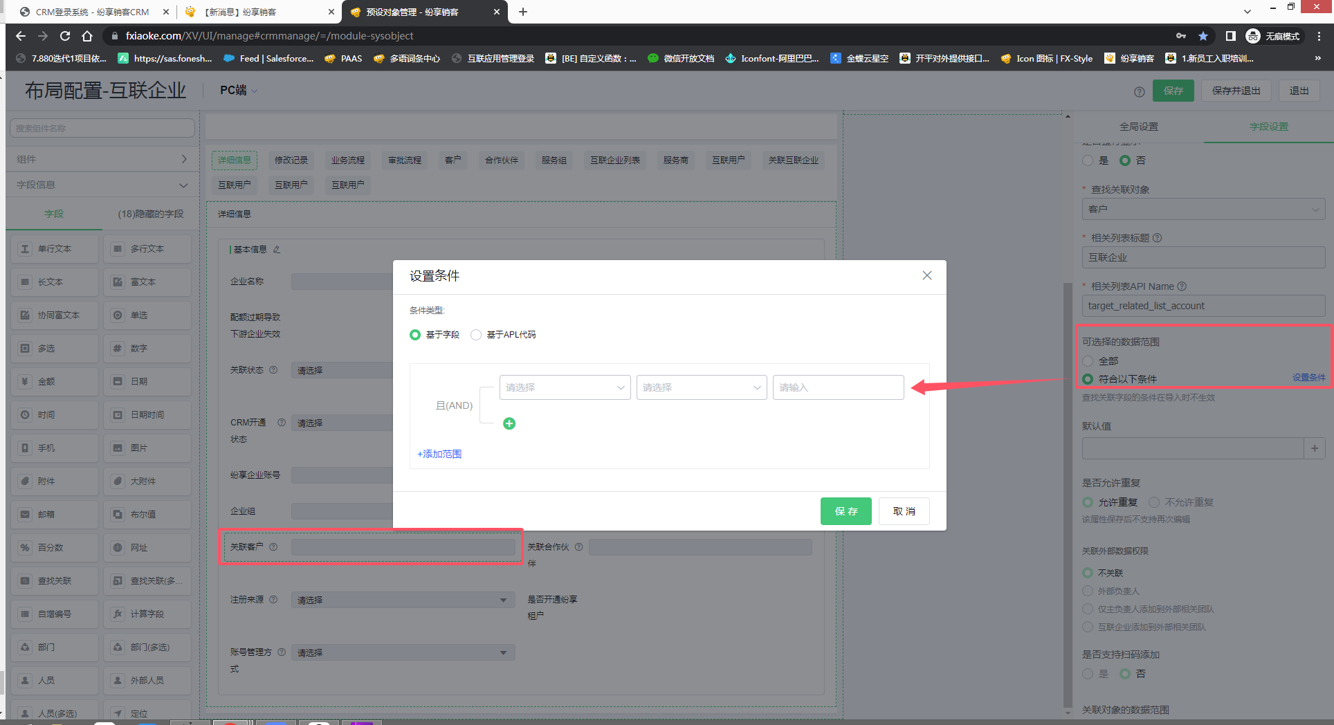Click 保存并退出 button
This screenshot has width=1334, height=725.
[1236, 91]
